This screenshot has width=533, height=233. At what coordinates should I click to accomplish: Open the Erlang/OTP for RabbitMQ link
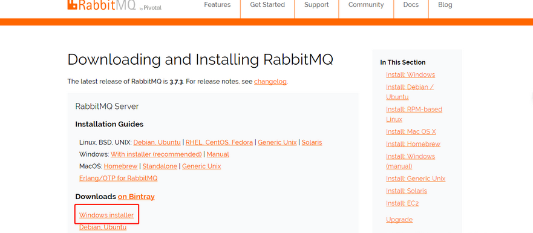[x=119, y=178]
